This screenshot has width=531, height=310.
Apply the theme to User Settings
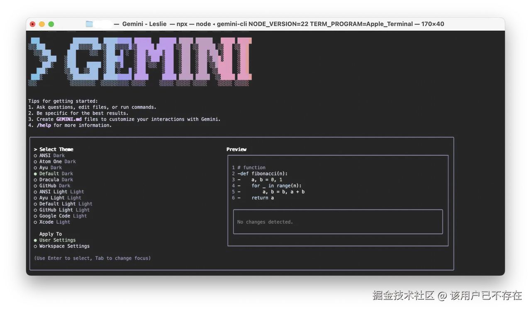click(55, 240)
